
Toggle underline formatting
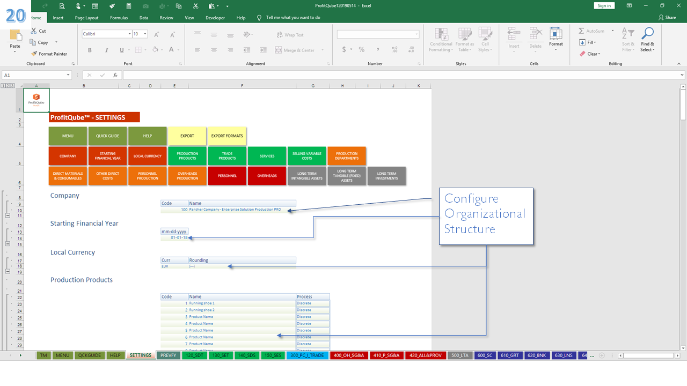click(121, 50)
